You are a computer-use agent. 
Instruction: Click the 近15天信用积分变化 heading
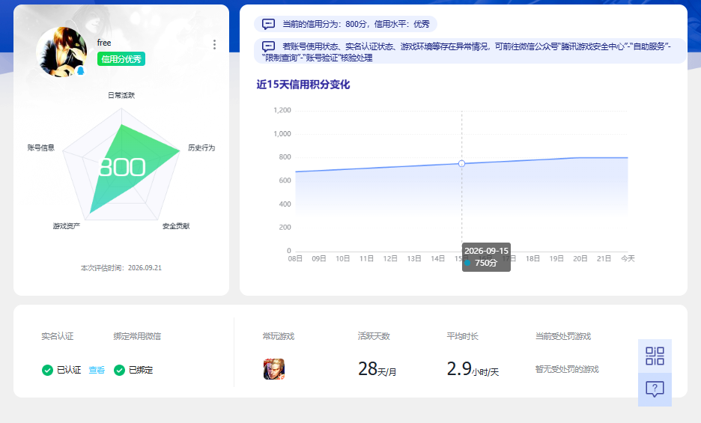(303, 85)
